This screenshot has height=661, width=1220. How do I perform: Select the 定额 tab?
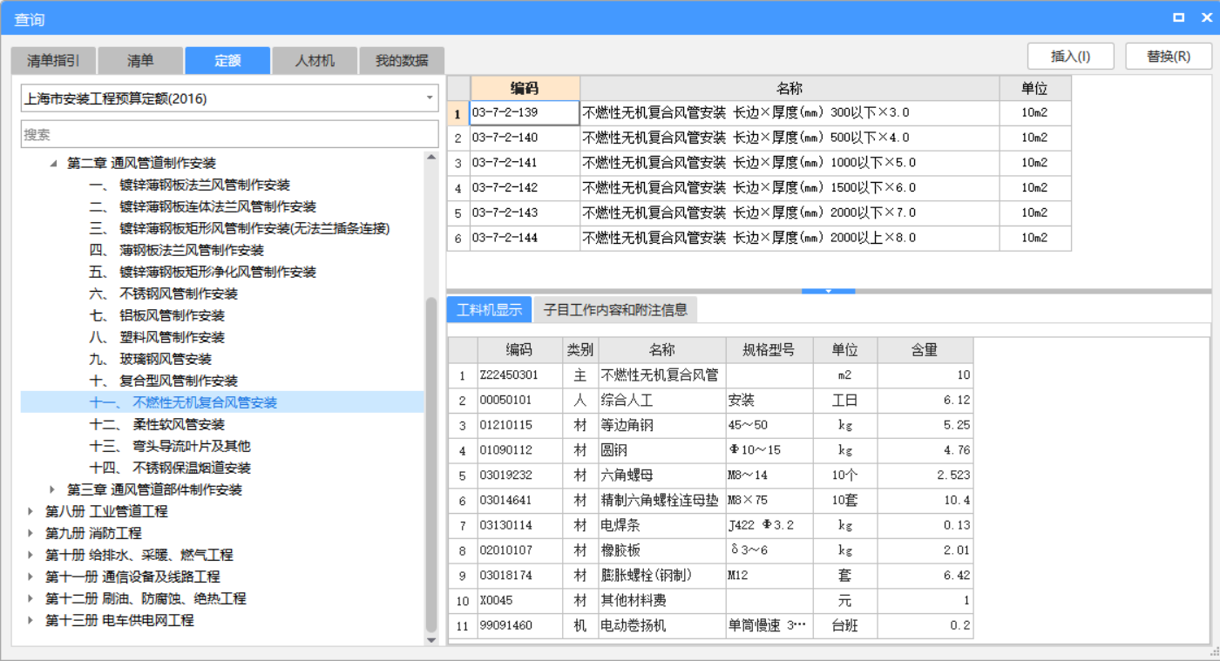227,60
